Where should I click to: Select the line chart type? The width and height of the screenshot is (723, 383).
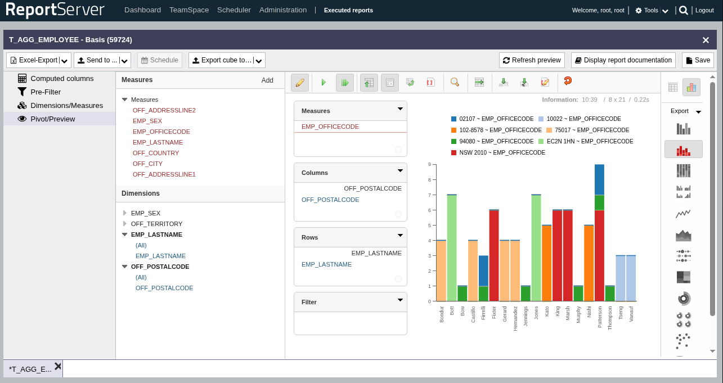(683, 214)
